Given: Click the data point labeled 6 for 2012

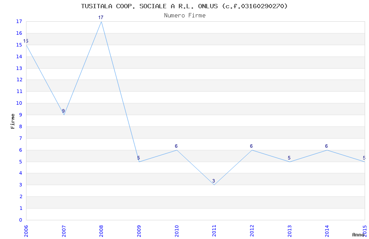Looking at the screenshot, I should (x=251, y=146).
